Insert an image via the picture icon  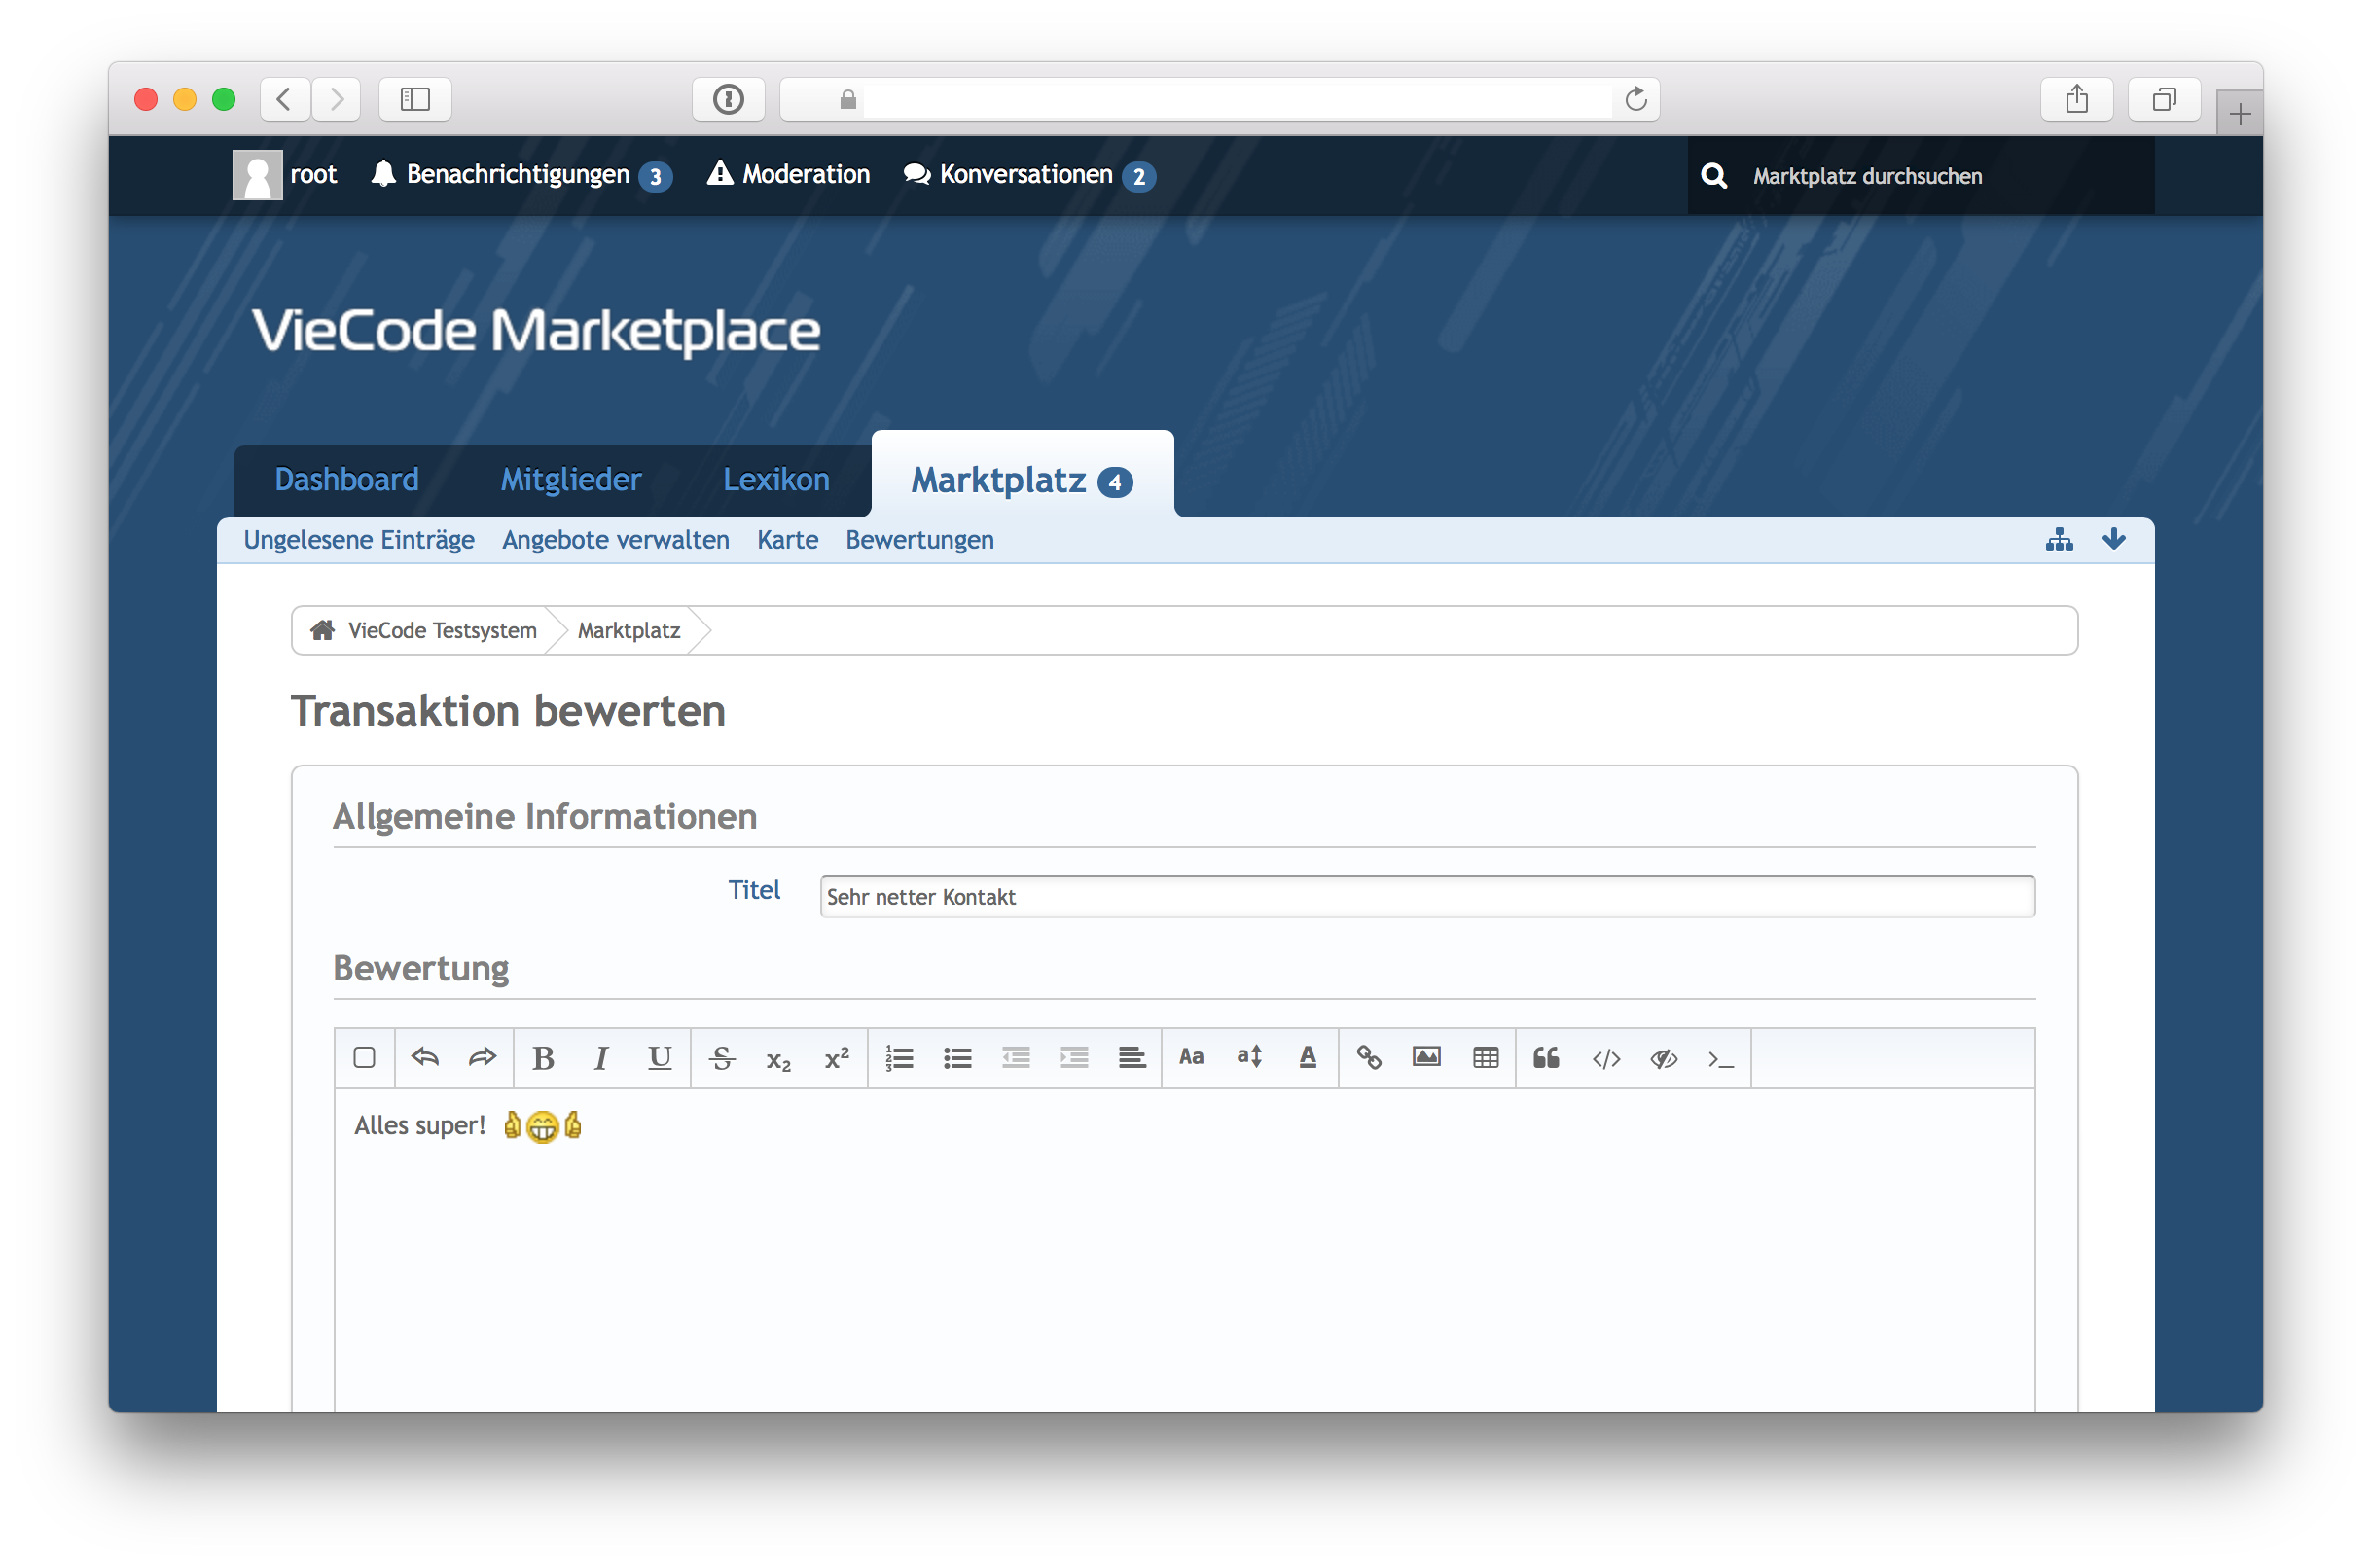[x=1427, y=1058]
